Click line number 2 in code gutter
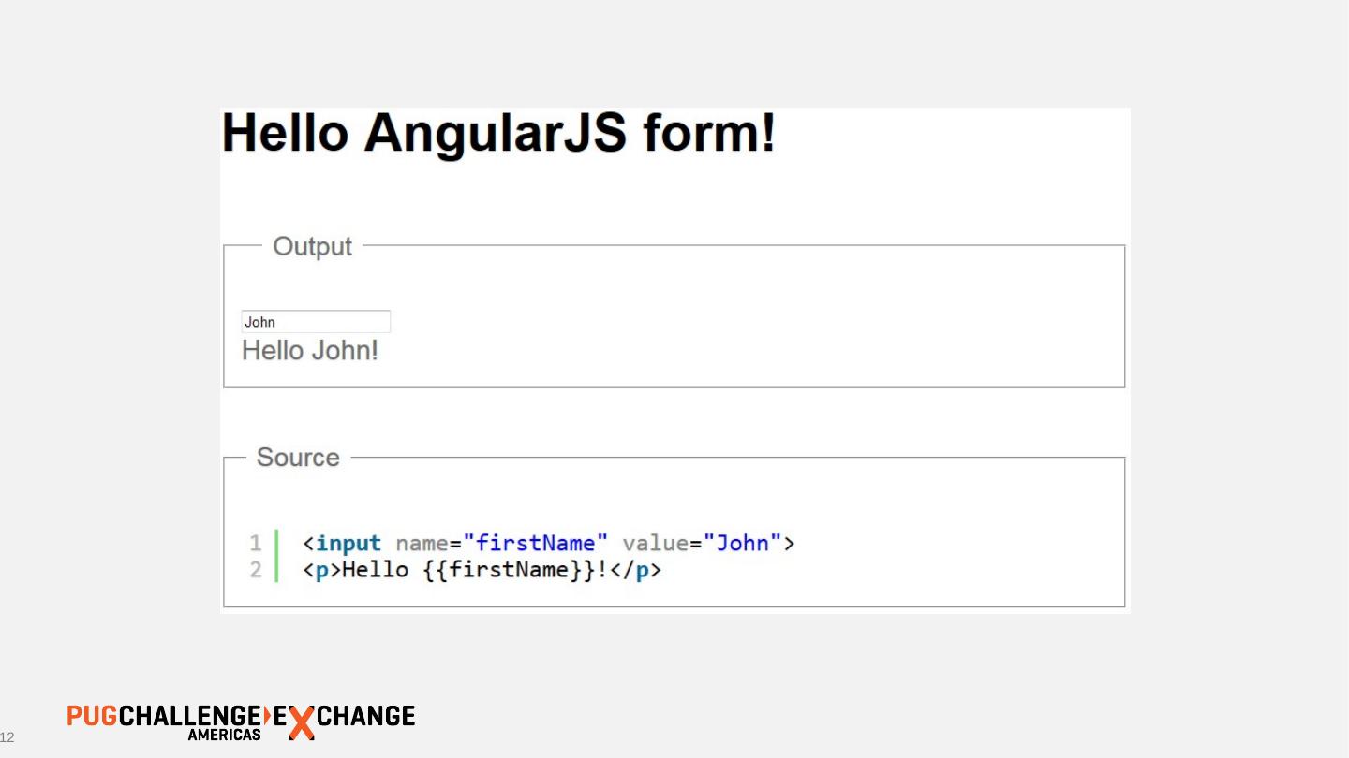Image resolution: width=1349 pixels, height=758 pixels. click(x=255, y=569)
